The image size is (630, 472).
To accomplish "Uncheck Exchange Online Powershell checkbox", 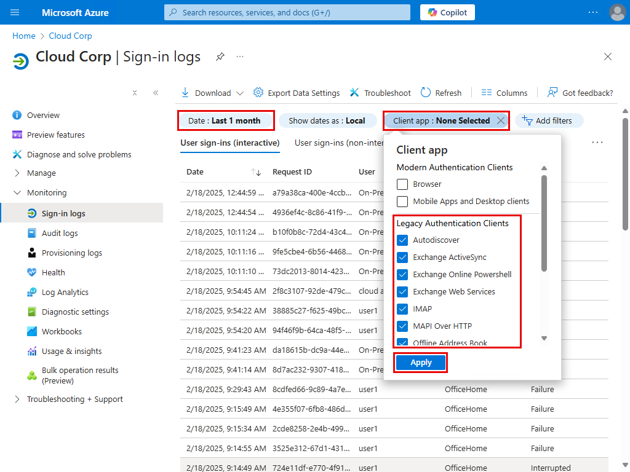I will [402, 275].
